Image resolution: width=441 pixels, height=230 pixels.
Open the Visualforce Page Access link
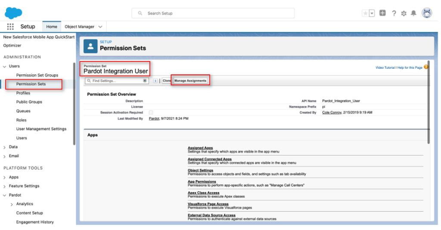point(208,204)
